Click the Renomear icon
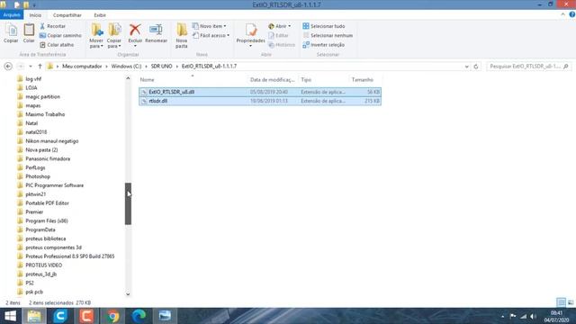Viewport: 576px width, 324px height. pos(156,33)
